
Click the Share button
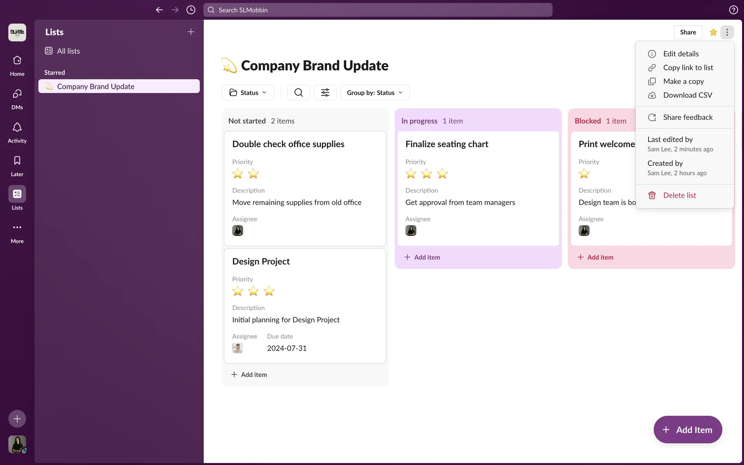click(x=688, y=32)
